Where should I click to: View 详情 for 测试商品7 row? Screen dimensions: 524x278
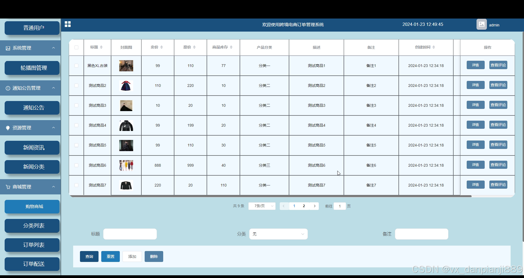476,185
